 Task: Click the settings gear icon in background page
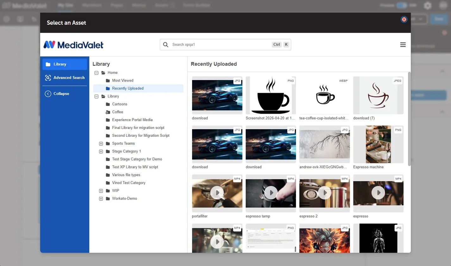428,5
